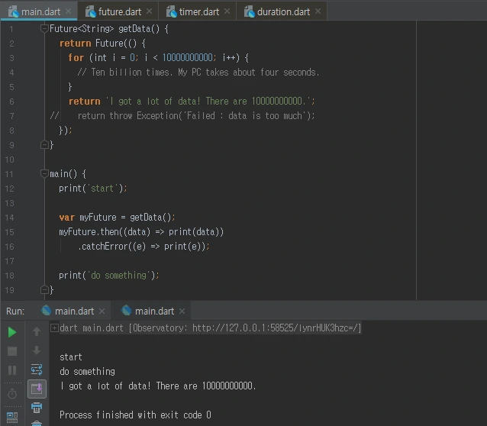Click 'Future<String> getData()' on line 1

[105, 29]
